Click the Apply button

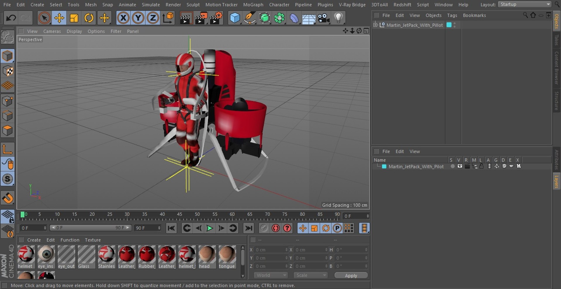351,275
